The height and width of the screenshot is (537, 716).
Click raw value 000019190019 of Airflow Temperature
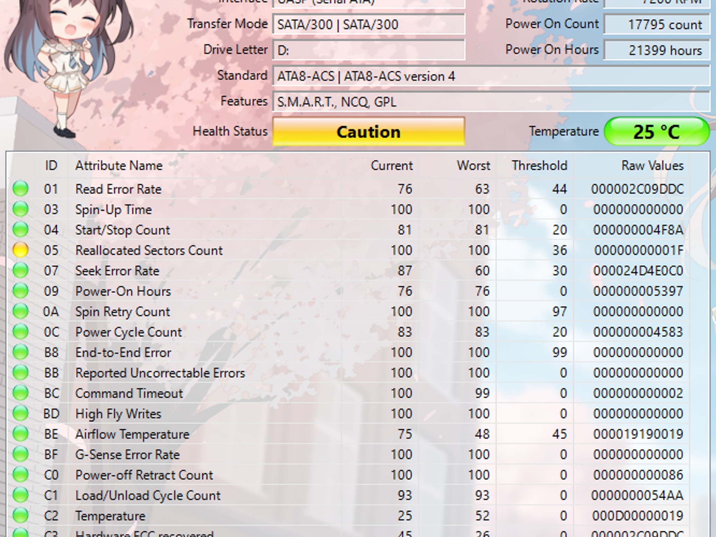[x=638, y=434]
